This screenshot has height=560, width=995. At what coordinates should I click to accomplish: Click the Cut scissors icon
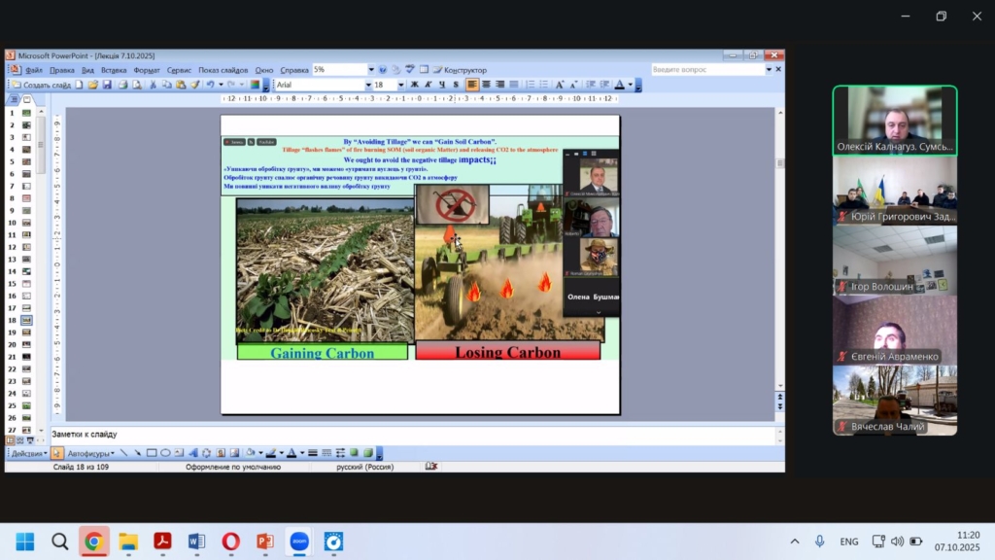154,85
